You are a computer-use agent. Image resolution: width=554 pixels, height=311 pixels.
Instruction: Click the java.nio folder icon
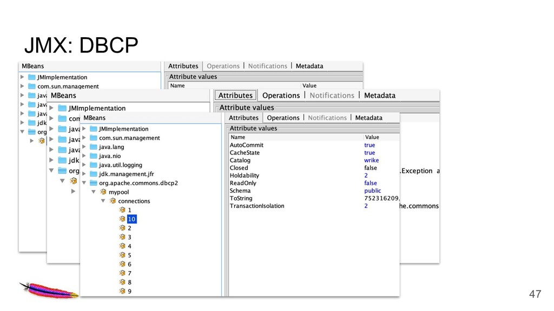click(94, 156)
